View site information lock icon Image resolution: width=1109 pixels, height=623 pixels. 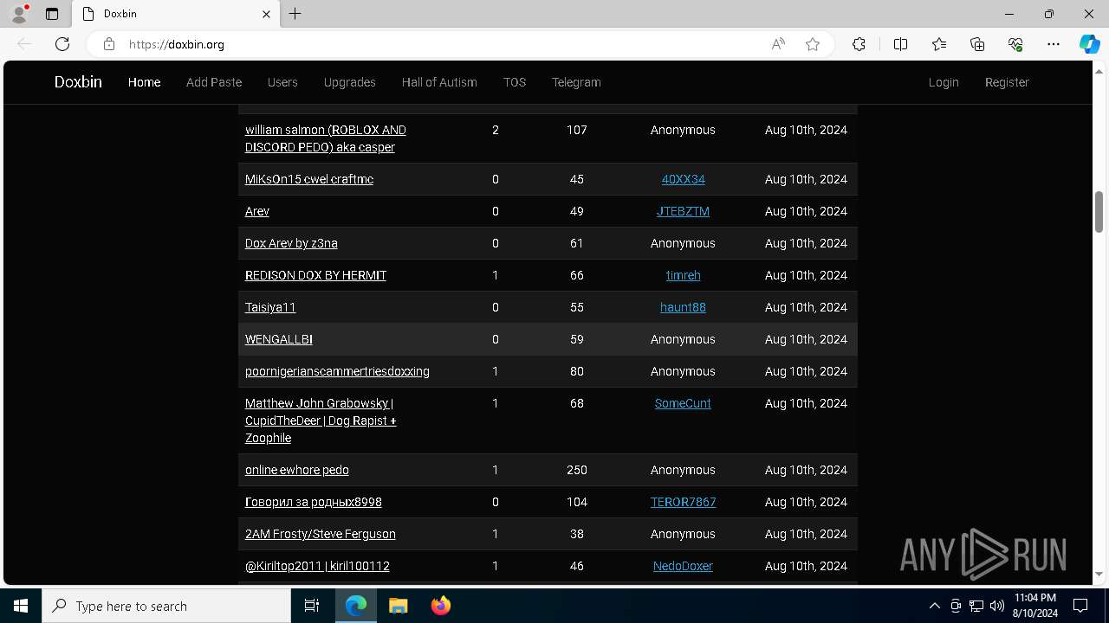[x=109, y=44]
